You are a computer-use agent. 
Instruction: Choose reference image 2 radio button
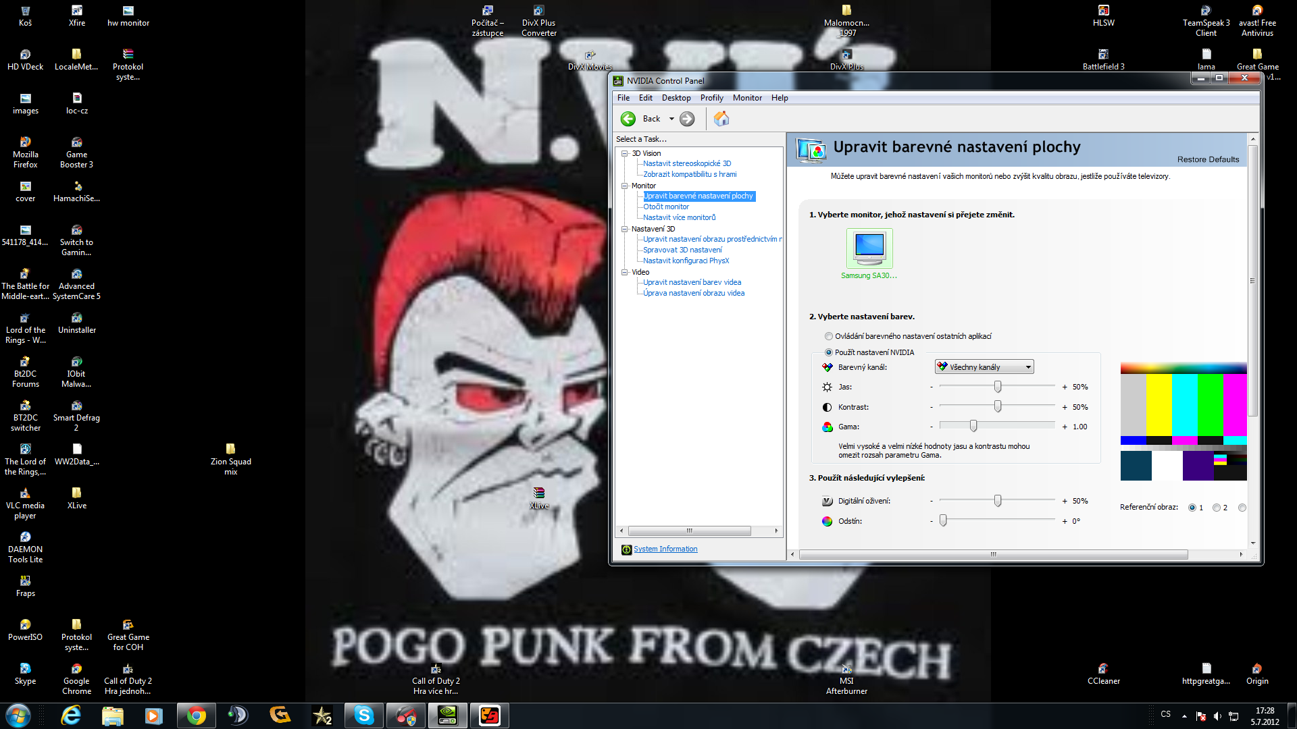click(x=1217, y=508)
